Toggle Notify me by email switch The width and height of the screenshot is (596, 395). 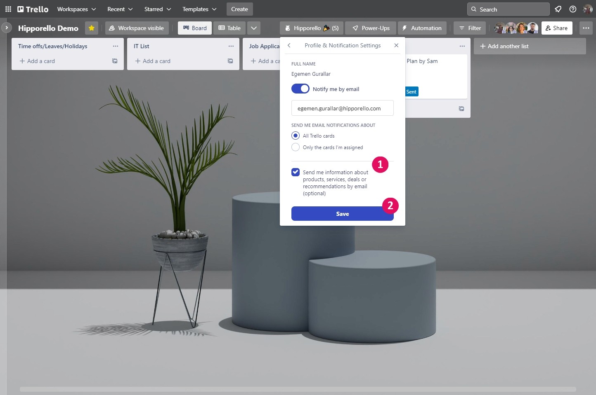300,89
